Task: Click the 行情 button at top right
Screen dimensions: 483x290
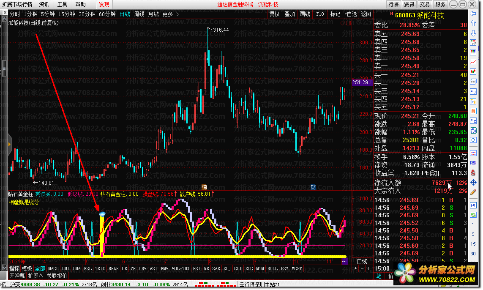Action: pos(393,4)
